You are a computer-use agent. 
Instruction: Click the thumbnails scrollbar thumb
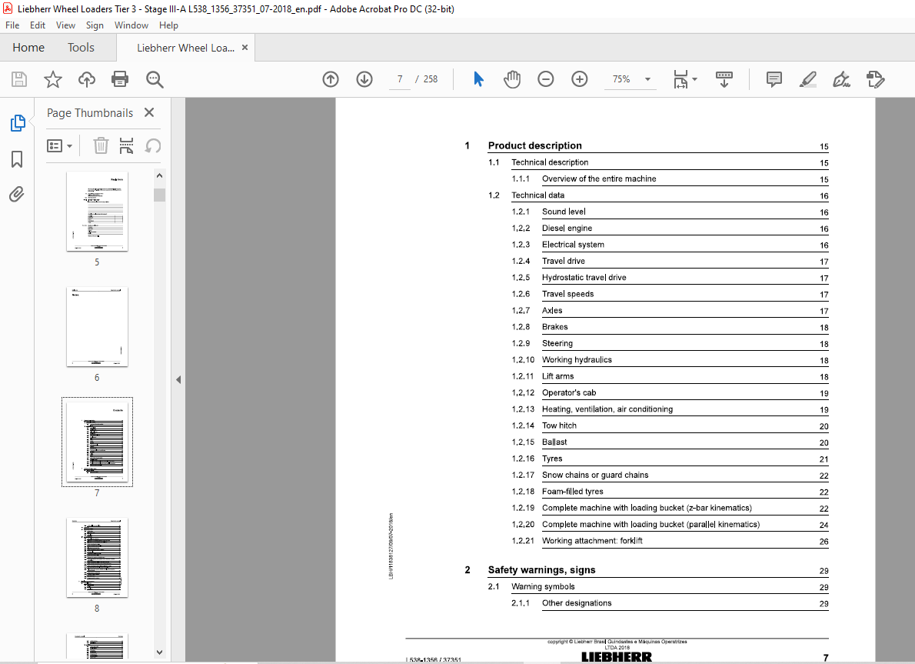coord(159,195)
